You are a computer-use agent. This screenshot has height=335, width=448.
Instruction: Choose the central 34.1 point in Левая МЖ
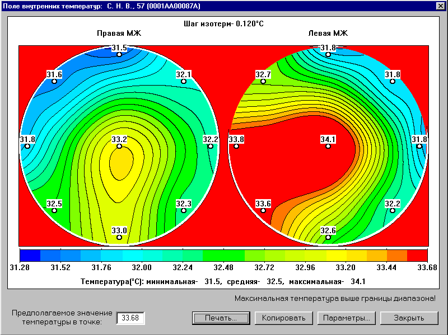click(x=328, y=146)
